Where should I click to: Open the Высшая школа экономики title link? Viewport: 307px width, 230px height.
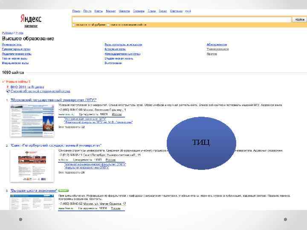[x=34, y=190]
